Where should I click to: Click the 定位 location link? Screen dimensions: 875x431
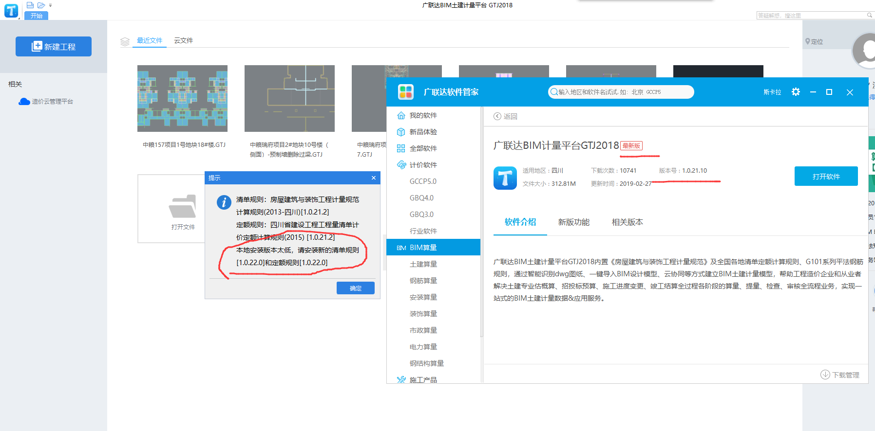(814, 41)
